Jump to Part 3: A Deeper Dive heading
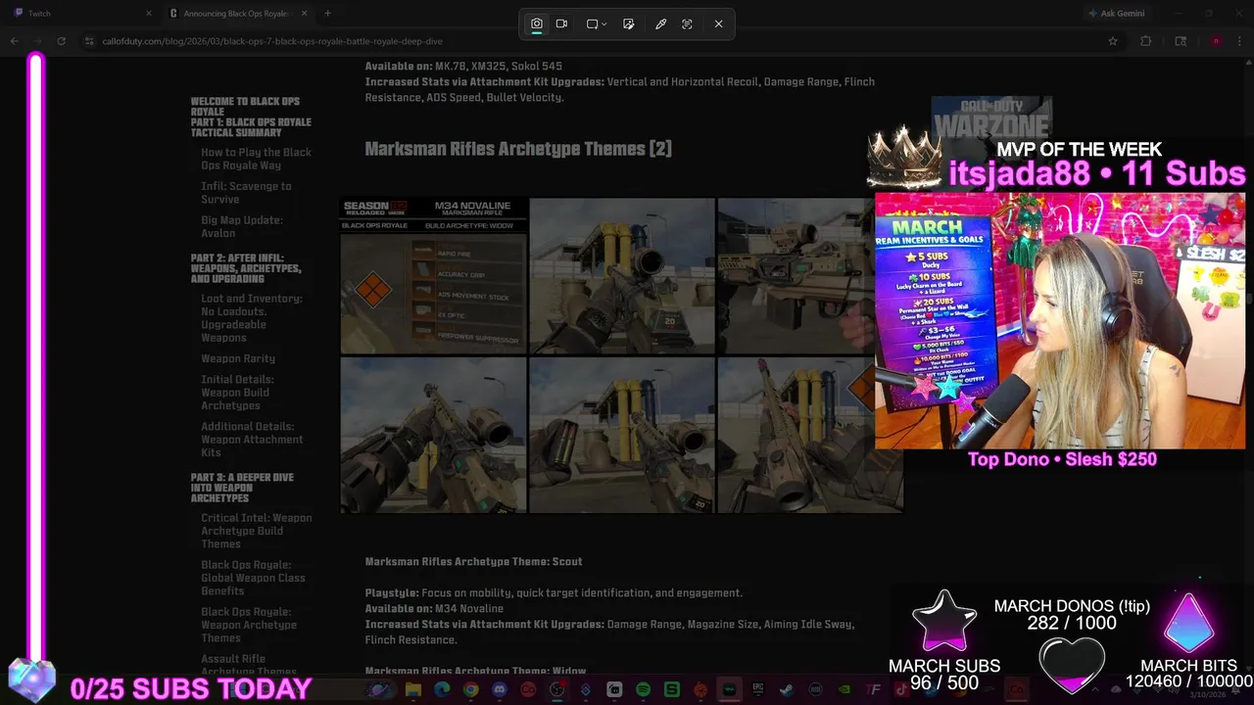 242,488
